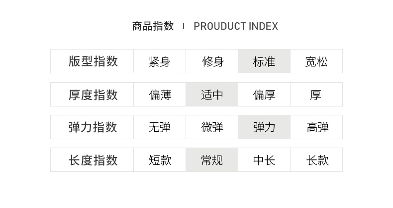Screen dimensions: 393x208
Task: Click the highlighted 弹力 elasticity cell
Action: click(264, 127)
